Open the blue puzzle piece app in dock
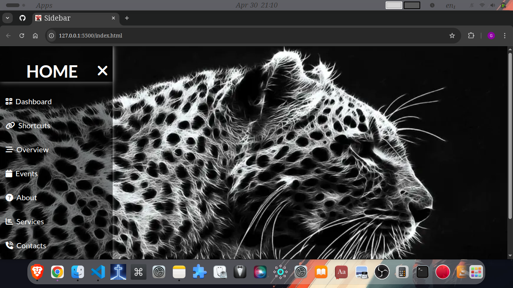The width and height of the screenshot is (513, 288). pos(199,272)
